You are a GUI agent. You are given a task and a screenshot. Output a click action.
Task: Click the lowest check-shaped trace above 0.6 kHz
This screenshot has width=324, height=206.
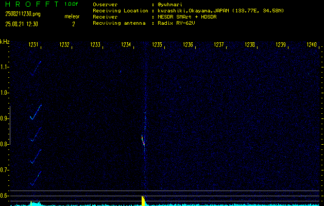coord(36,178)
